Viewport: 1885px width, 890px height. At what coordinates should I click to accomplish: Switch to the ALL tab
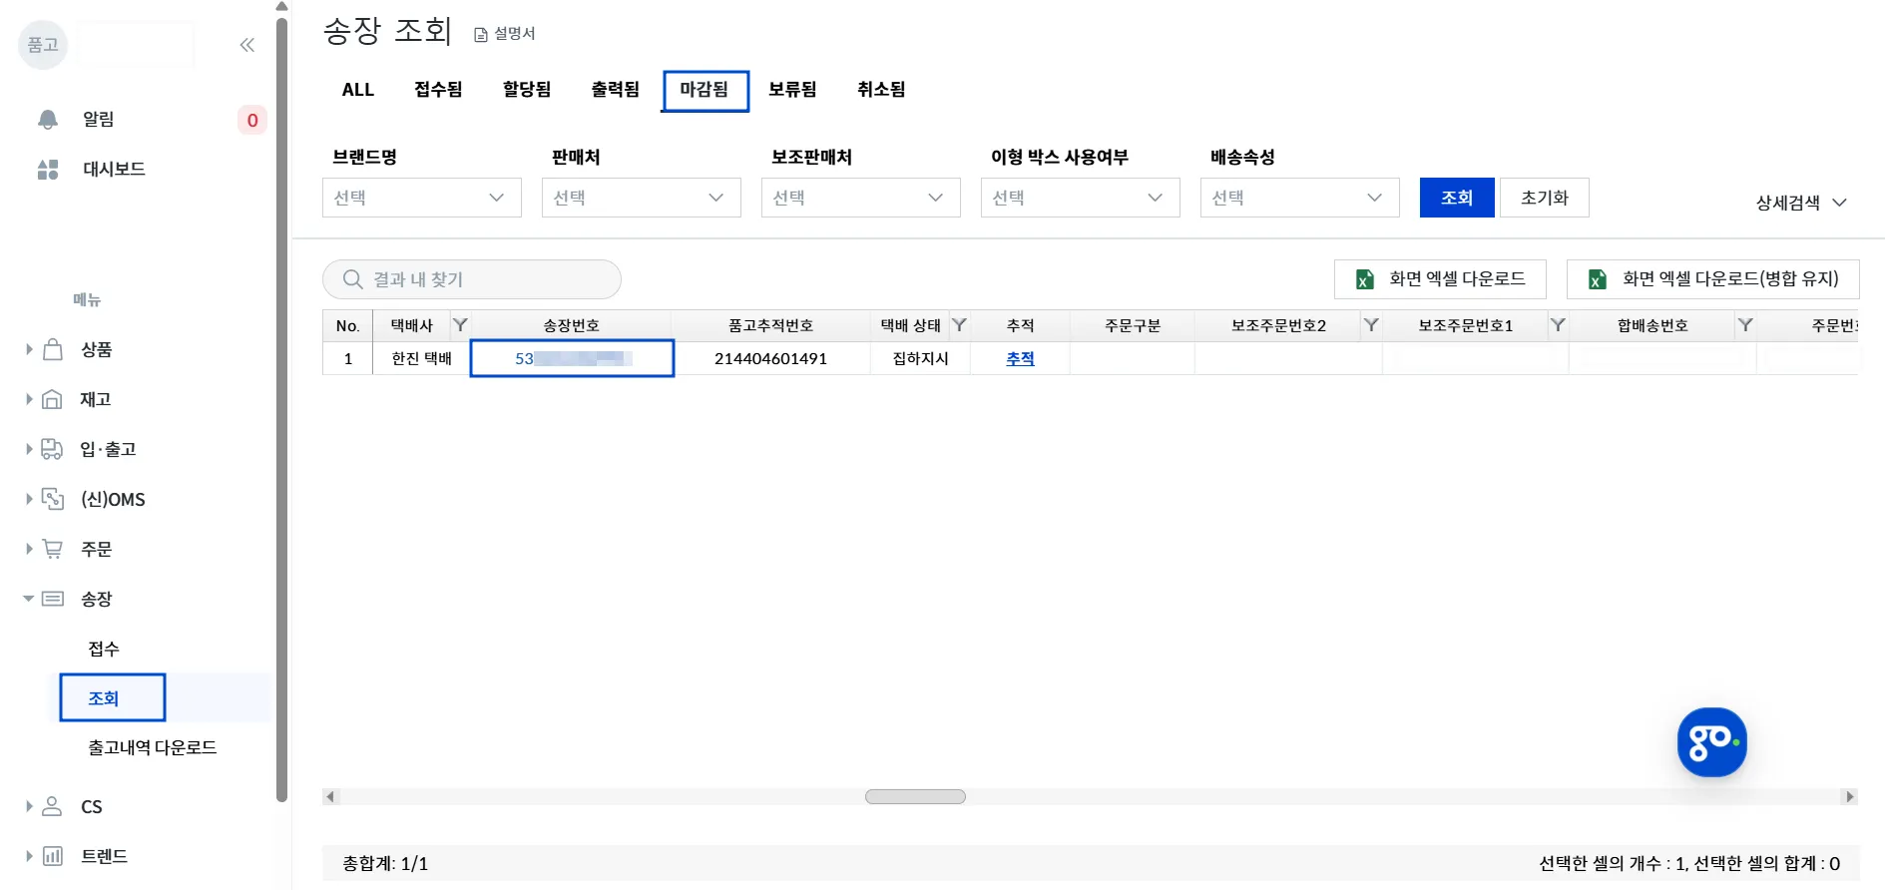coord(358,90)
